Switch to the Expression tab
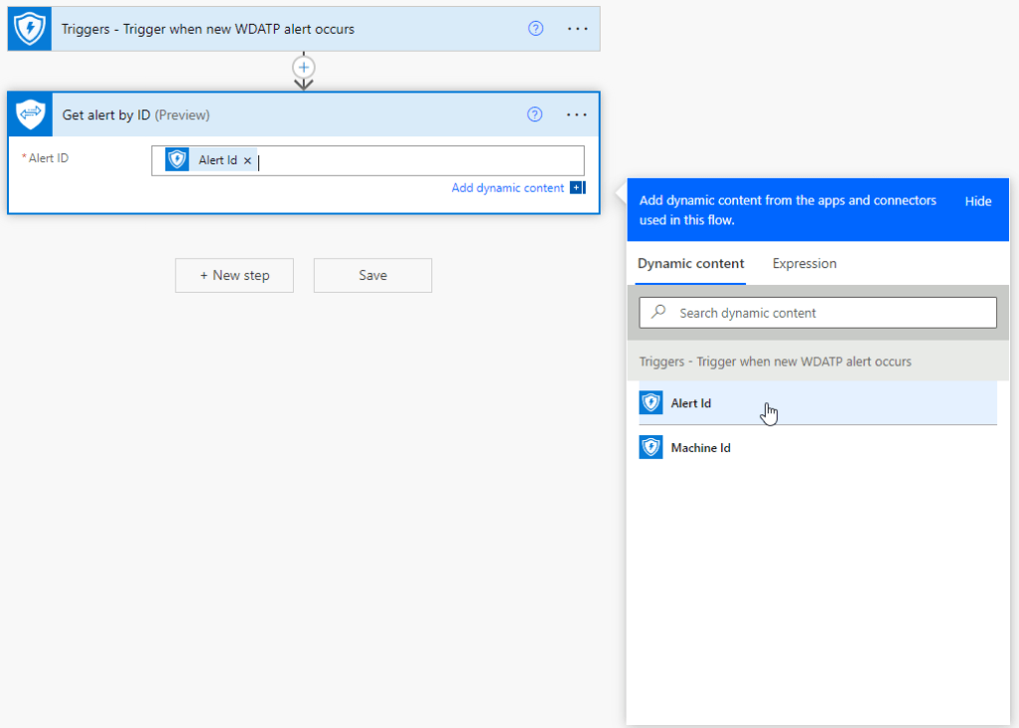Viewport: 1019px width, 728px height. coord(804,264)
